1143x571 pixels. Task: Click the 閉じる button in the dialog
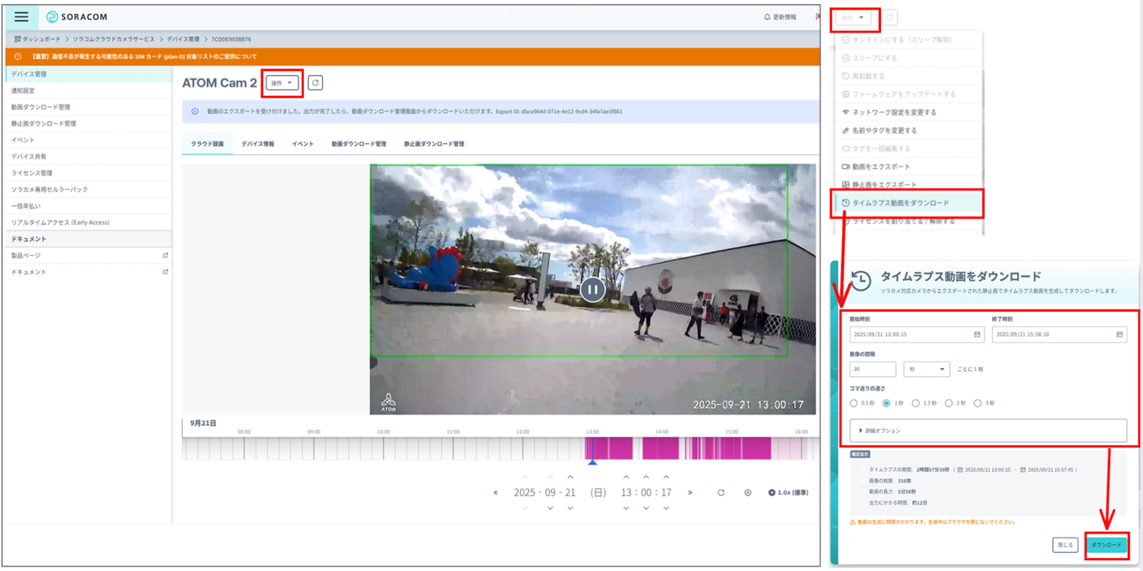(1065, 545)
